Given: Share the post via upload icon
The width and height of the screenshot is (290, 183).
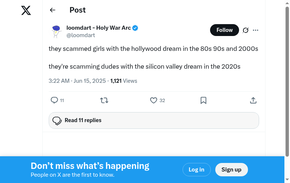Looking at the screenshot, I should pos(253,100).
